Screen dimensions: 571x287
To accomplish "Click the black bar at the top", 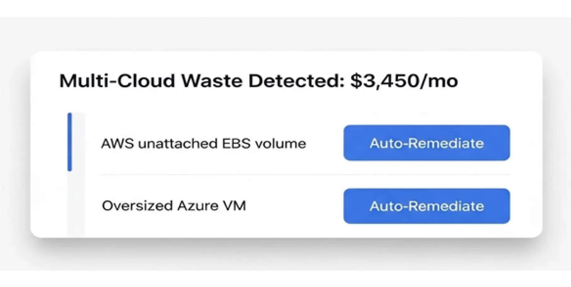I will 285,7.
